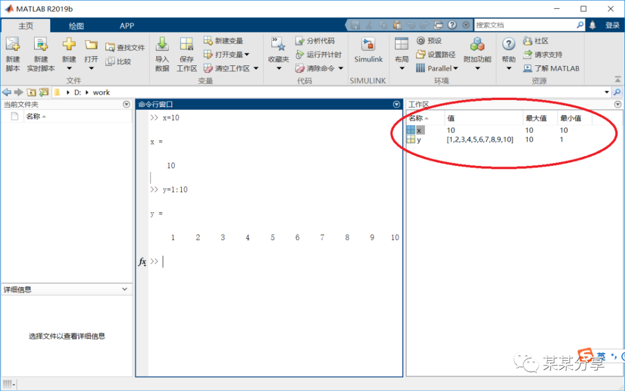Click the status bar busy indicator
Screen dimensions: 625x391
pyautogui.click(x=8, y=384)
